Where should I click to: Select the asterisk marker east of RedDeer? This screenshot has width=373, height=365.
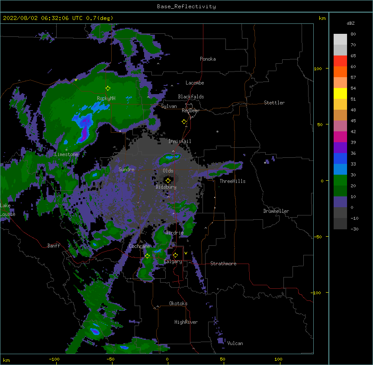[217, 131]
